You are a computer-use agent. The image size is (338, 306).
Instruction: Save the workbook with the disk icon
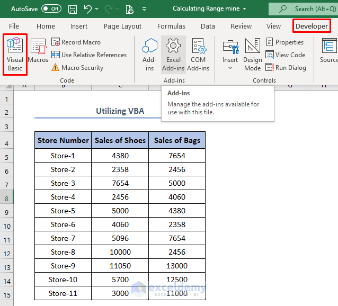[x=73, y=9]
